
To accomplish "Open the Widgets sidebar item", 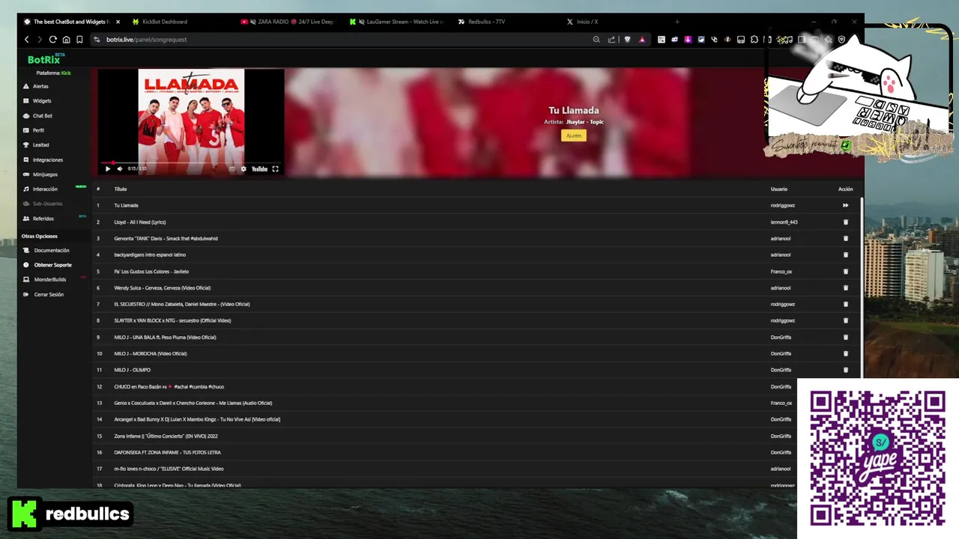I will [x=42, y=101].
